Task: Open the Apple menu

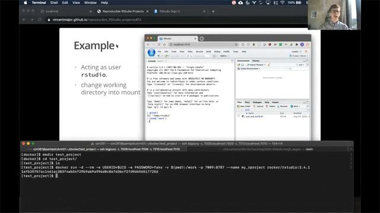Action: click(x=26, y=2)
